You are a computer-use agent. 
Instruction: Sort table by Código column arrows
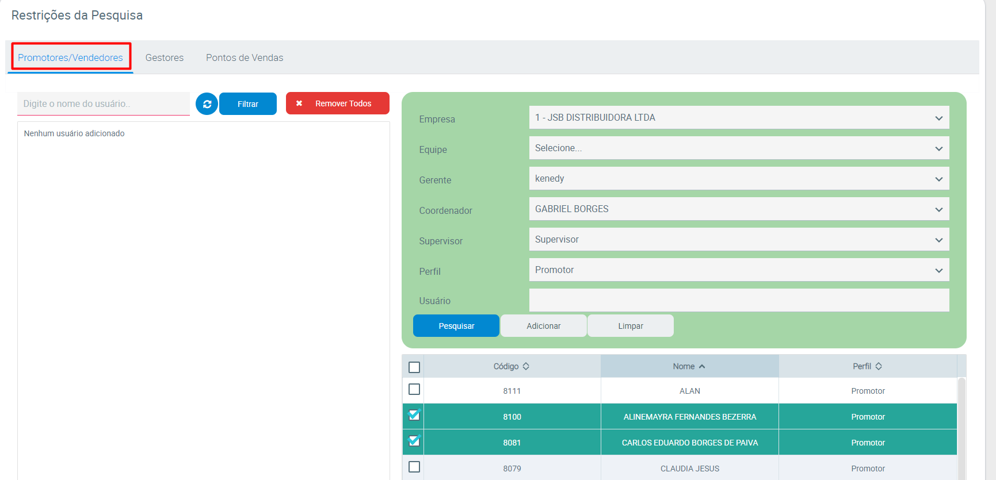pos(525,366)
